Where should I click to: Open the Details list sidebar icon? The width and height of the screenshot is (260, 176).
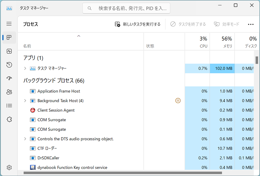click(x=9, y=105)
